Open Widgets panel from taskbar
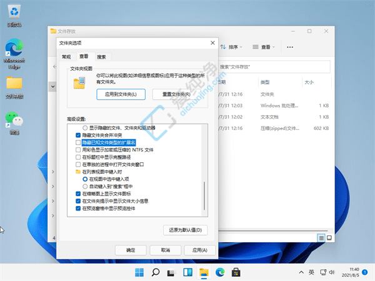 187,272
